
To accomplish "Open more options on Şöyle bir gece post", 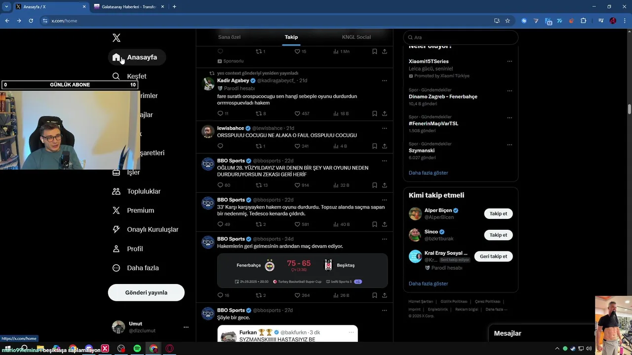I will pos(385,310).
